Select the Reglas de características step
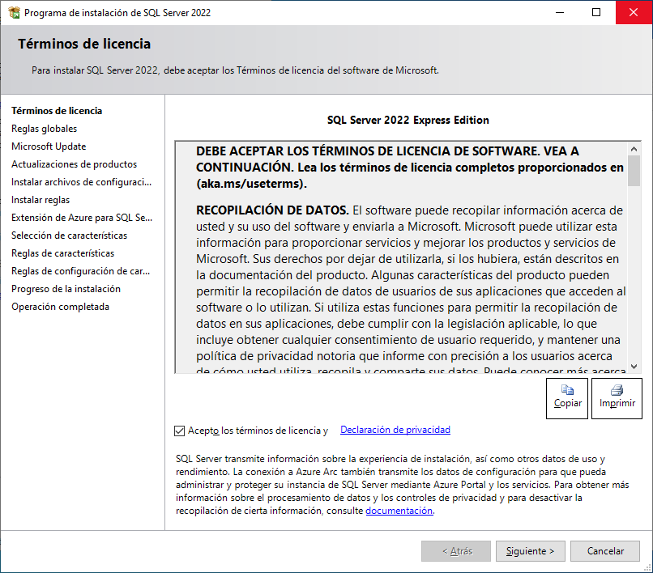Image resolution: width=653 pixels, height=573 pixels. (63, 253)
